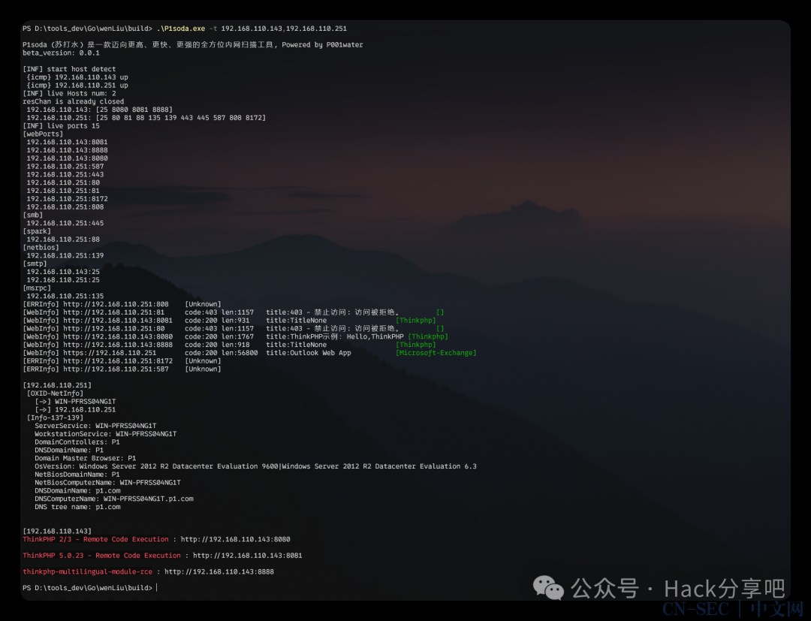Click the "{icmp} 192.168.110.251 up" line

pos(77,86)
